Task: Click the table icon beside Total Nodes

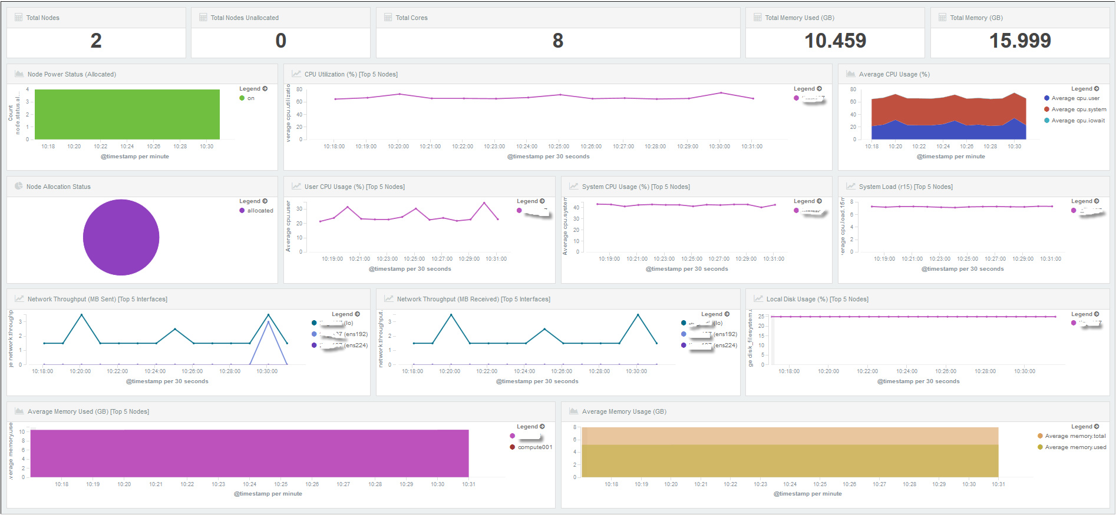Action: pyautogui.click(x=18, y=18)
